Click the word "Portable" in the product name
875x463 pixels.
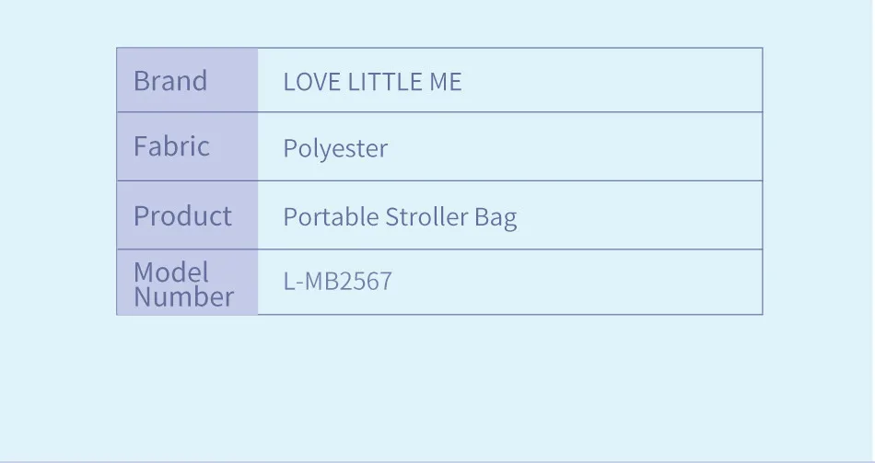331,217
